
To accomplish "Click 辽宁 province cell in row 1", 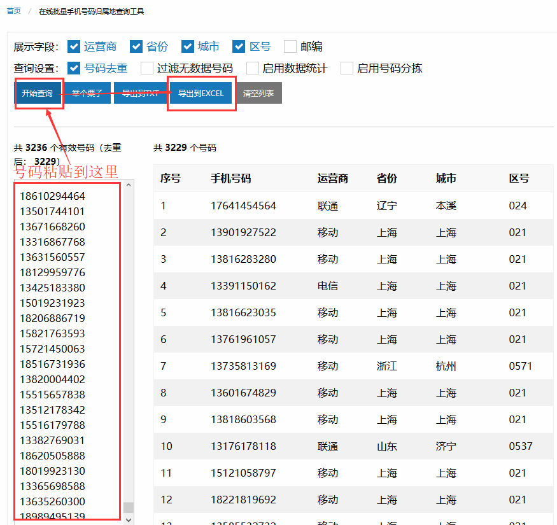I will click(x=387, y=206).
